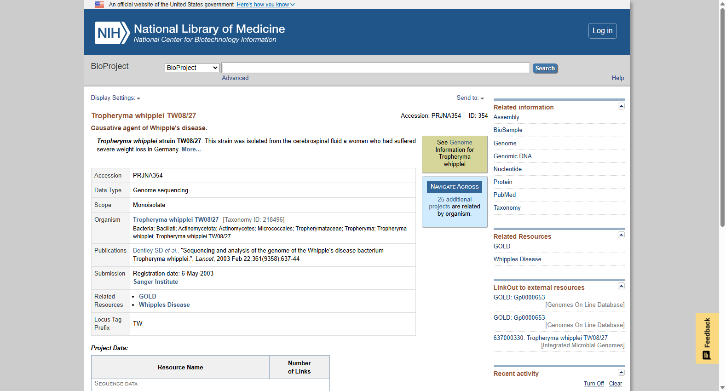Open the BioProject database dropdown
The width and height of the screenshot is (726, 391).
pyautogui.click(x=192, y=68)
